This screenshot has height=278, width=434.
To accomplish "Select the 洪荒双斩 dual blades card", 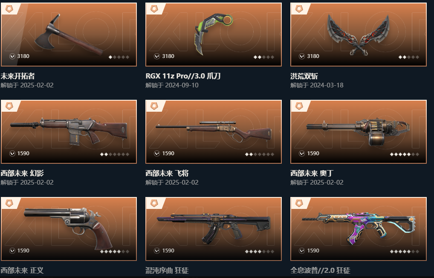I will tap(359, 35).
